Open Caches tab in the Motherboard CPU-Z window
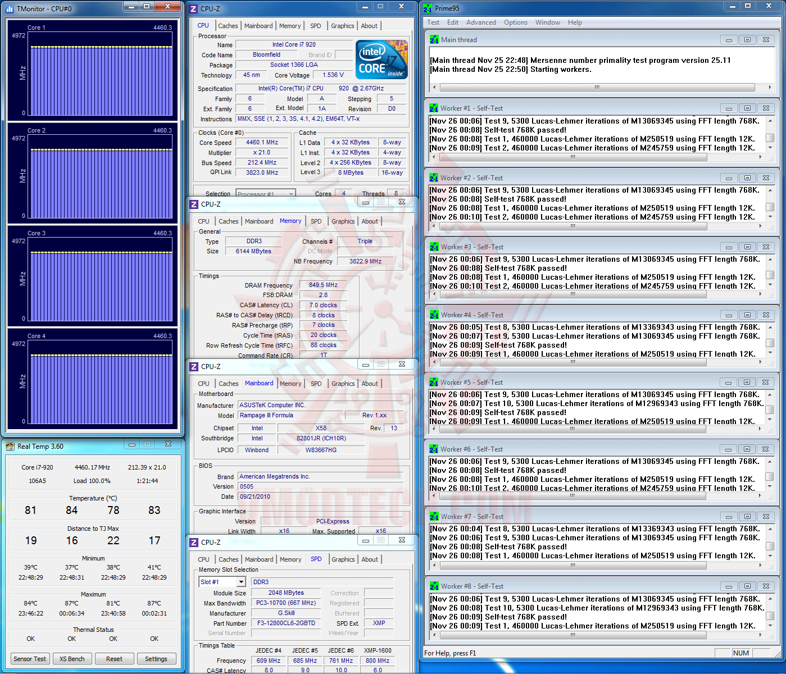Screen dimensions: 786x674 pyautogui.click(x=229, y=384)
